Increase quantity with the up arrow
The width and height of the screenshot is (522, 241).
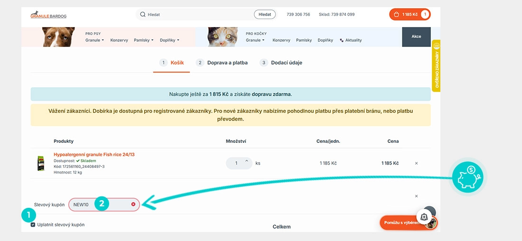(x=247, y=161)
